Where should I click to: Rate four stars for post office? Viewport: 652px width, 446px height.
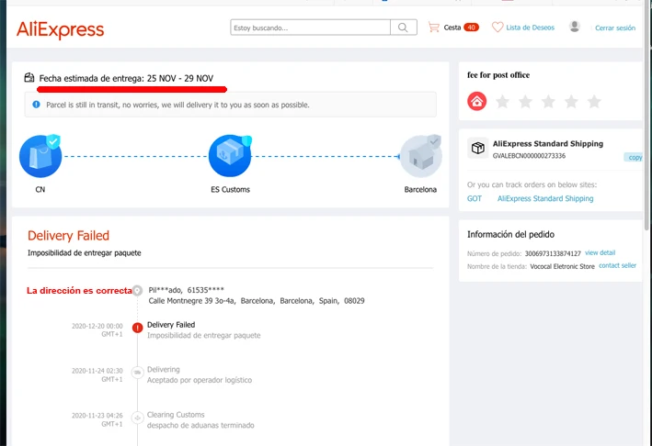571,101
